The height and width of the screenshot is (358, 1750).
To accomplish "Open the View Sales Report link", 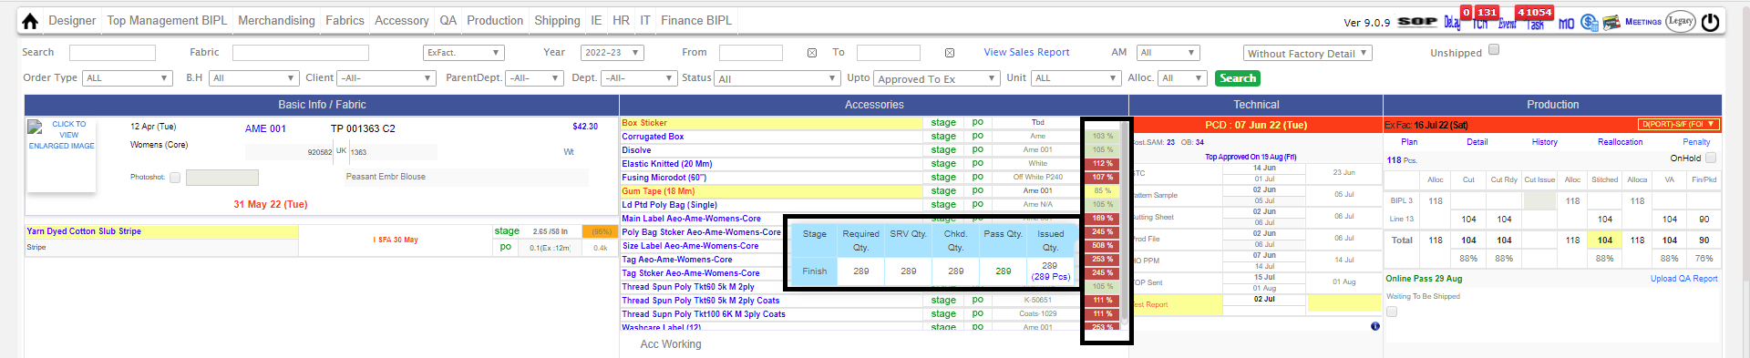I will pos(1026,52).
